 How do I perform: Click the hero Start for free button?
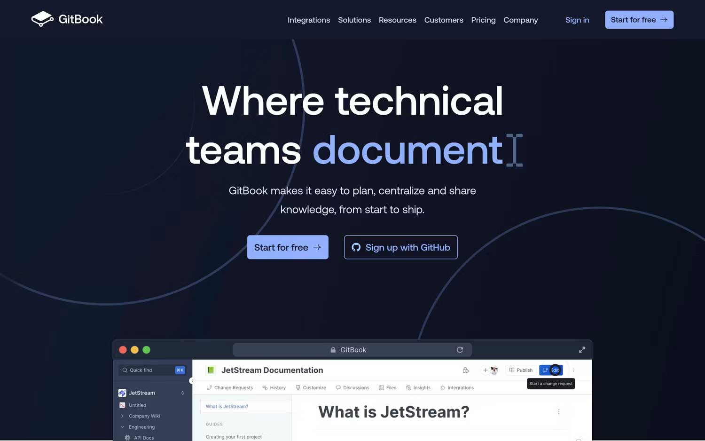tap(288, 247)
